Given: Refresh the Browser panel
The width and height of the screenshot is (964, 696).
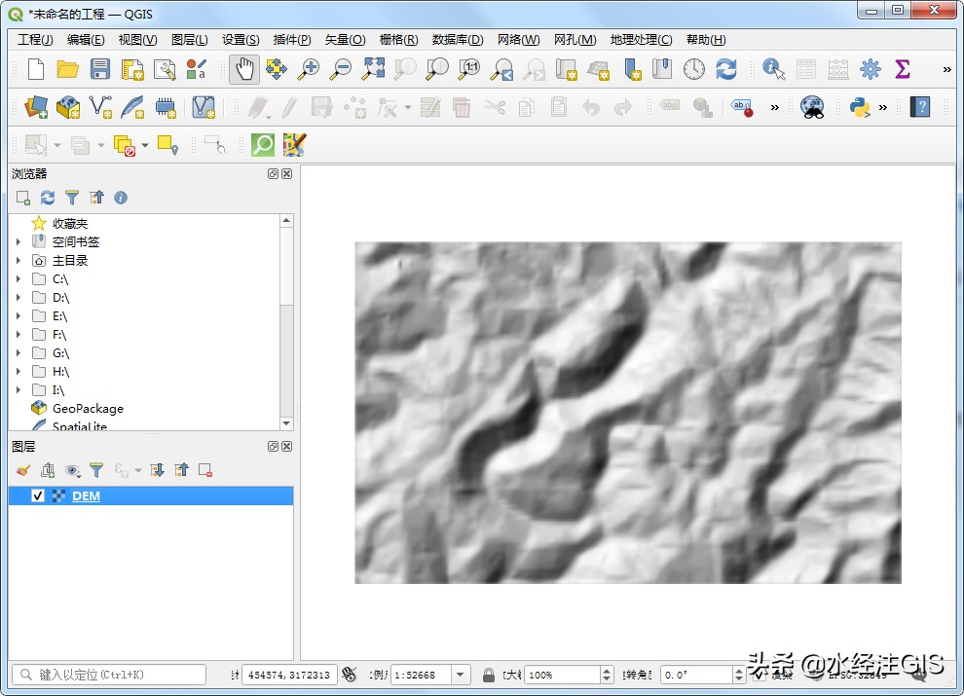Looking at the screenshot, I should tap(48, 198).
